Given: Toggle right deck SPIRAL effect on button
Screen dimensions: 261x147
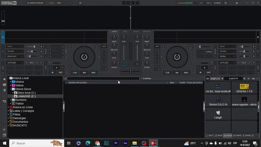Looking at the screenshot, I should pyautogui.click(x=254, y=56).
